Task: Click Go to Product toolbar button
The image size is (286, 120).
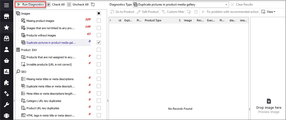Action: click(x=122, y=12)
